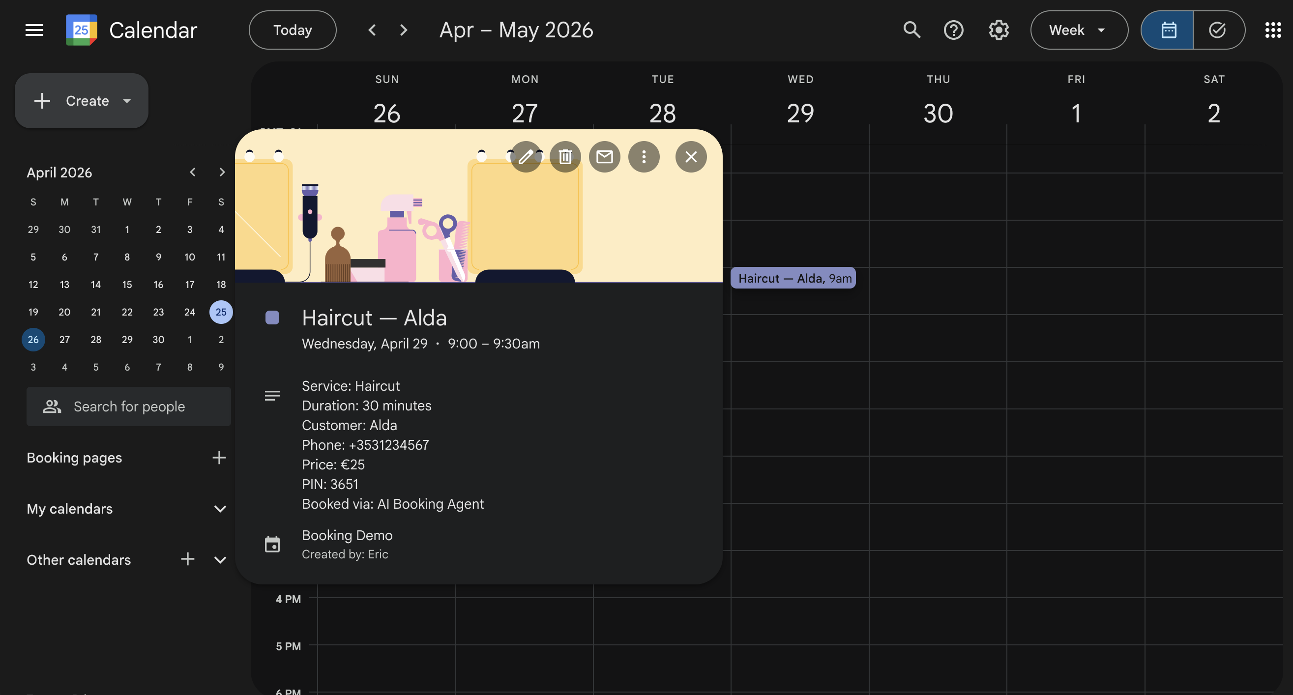Open the main menu hamburger icon
The width and height of the screenshot is (1293, 695).
click(34, 30)
